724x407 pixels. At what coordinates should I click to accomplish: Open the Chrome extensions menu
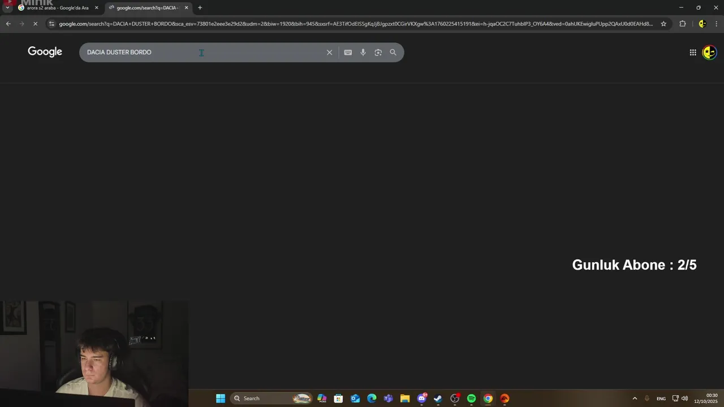click(x=683, y=24)
